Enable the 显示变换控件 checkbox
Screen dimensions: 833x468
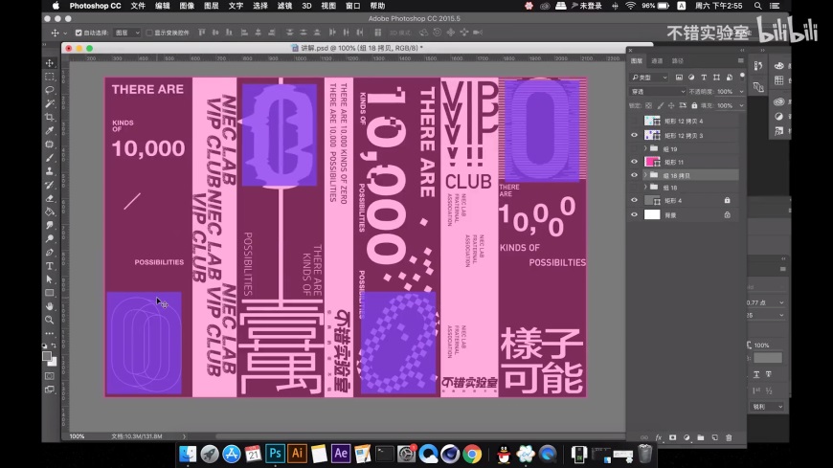pos(149,33)
